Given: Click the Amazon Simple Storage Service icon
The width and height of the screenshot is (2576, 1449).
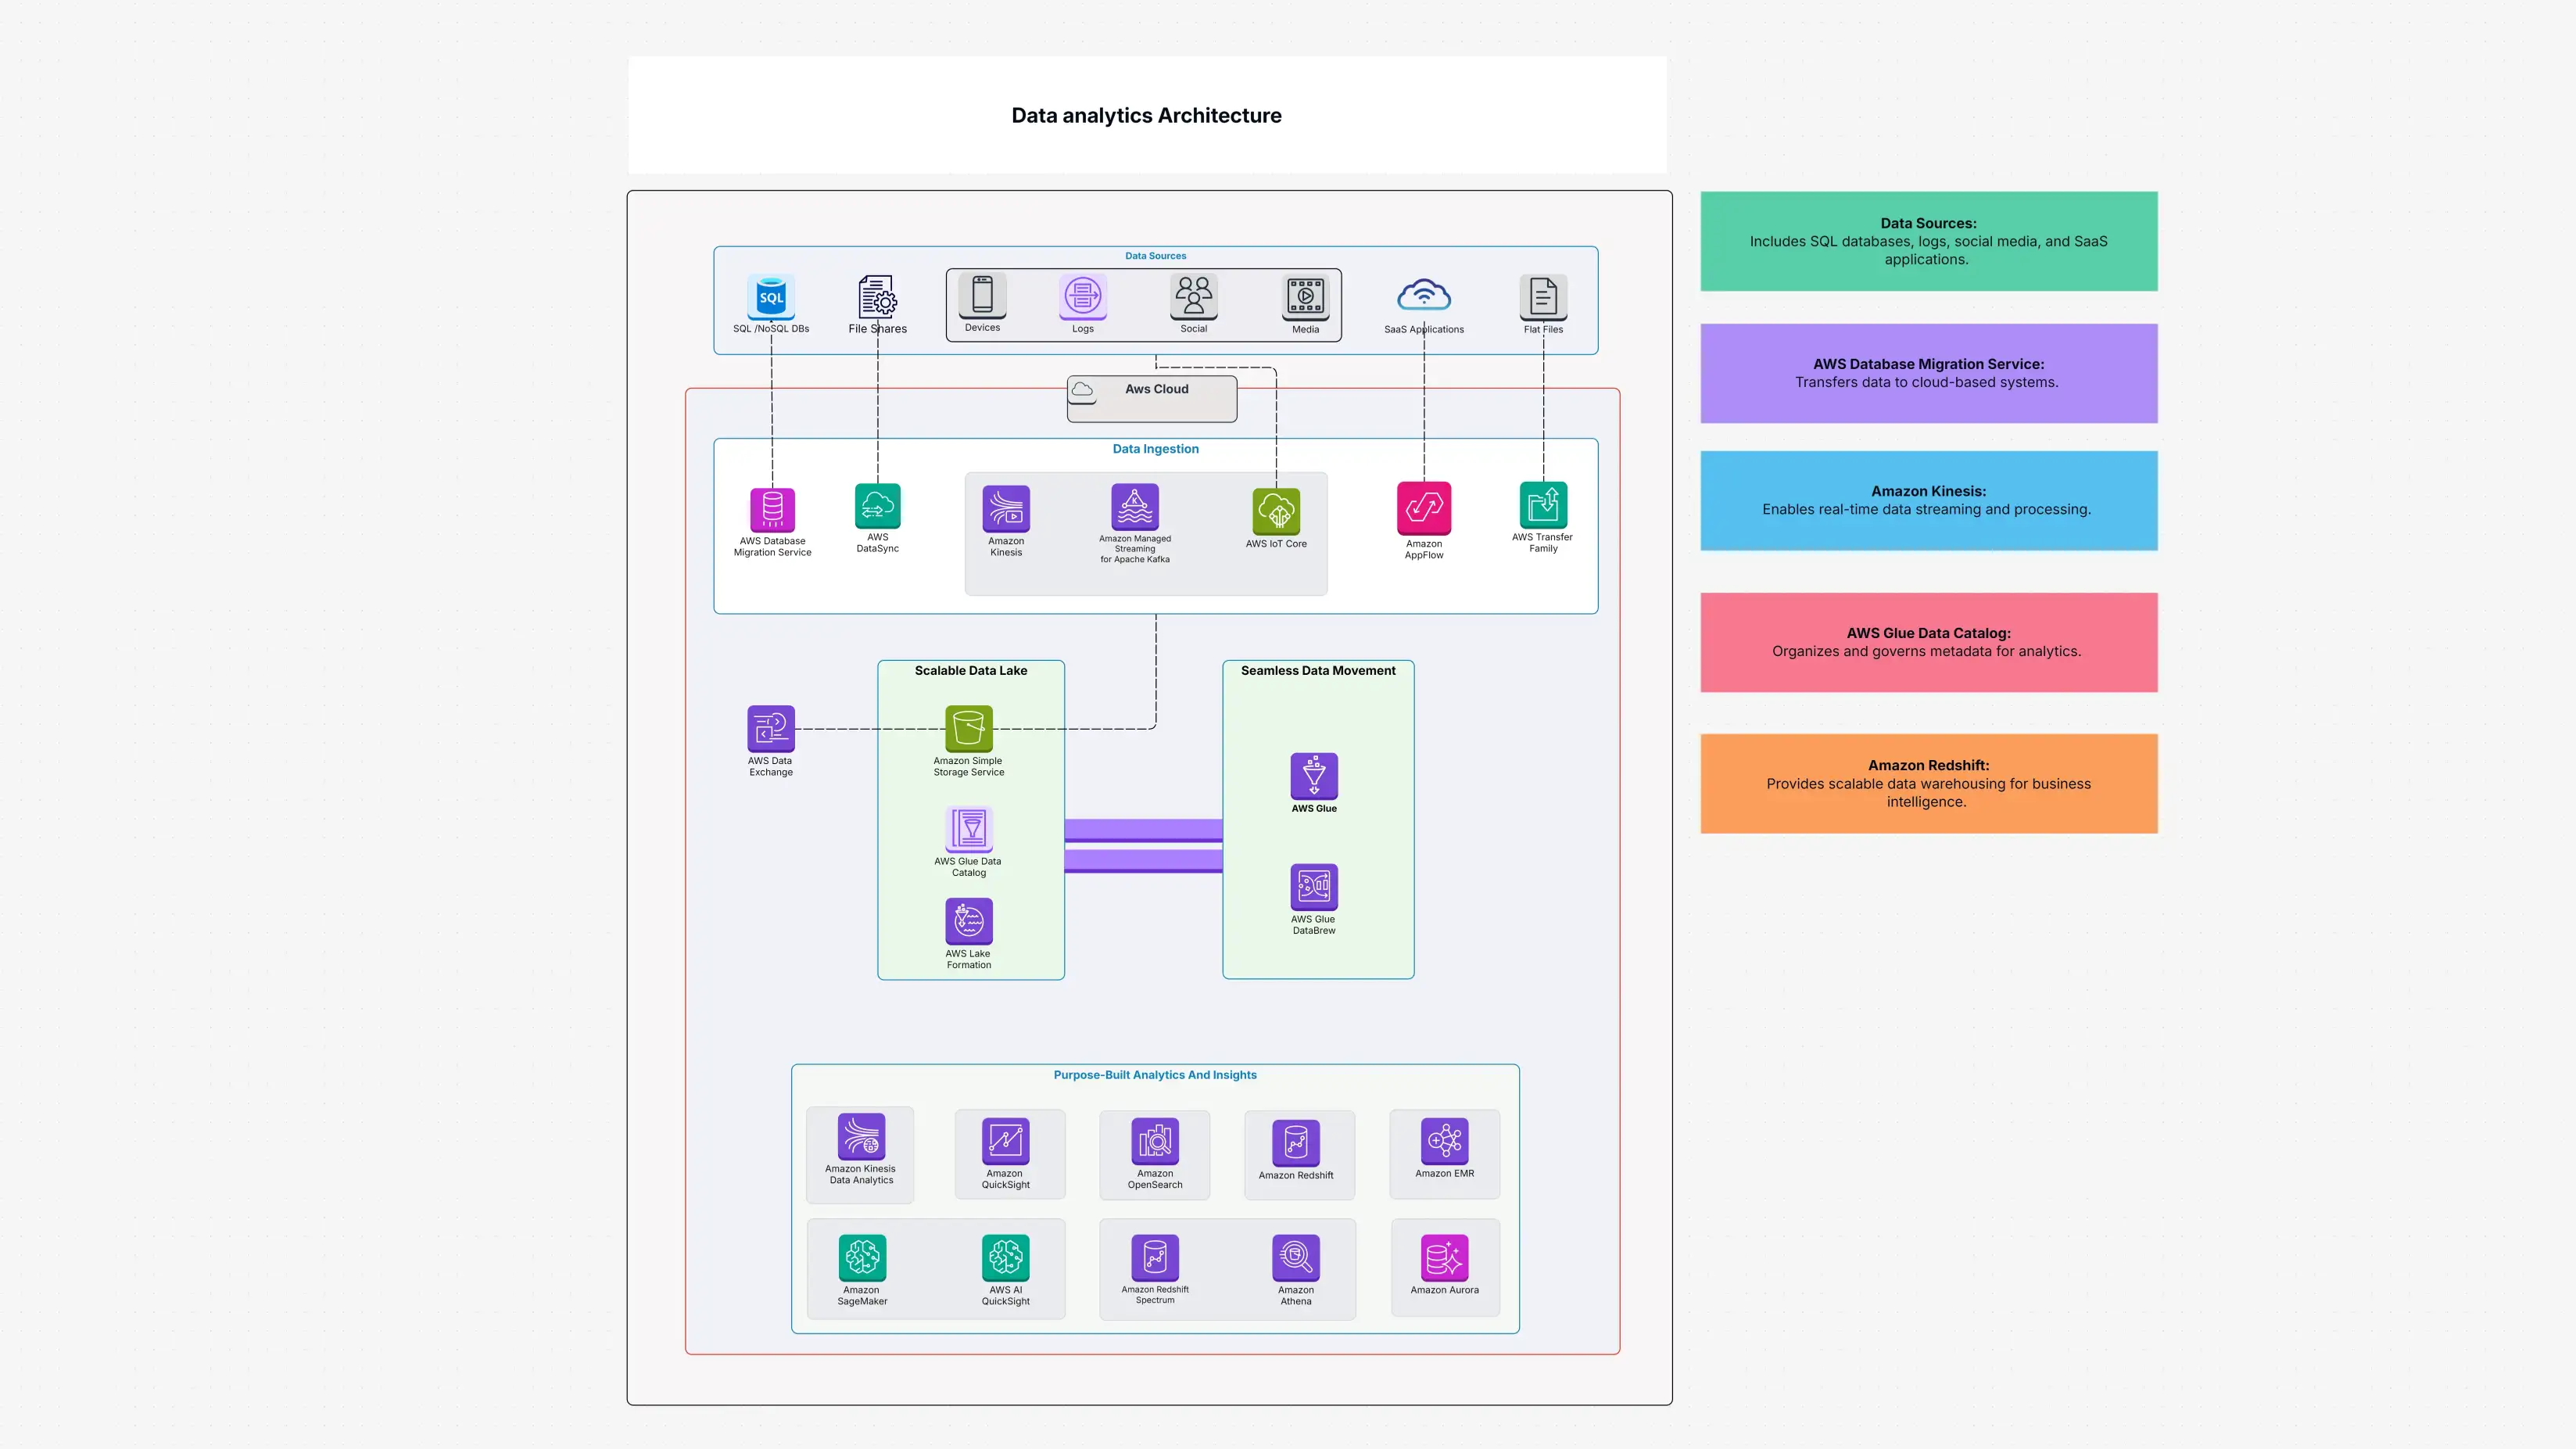Looking at the screenshot, I should [x=967, y=729].
